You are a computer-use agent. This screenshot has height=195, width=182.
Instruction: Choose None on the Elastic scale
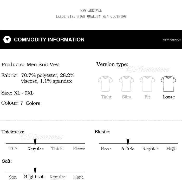point(106,149)
